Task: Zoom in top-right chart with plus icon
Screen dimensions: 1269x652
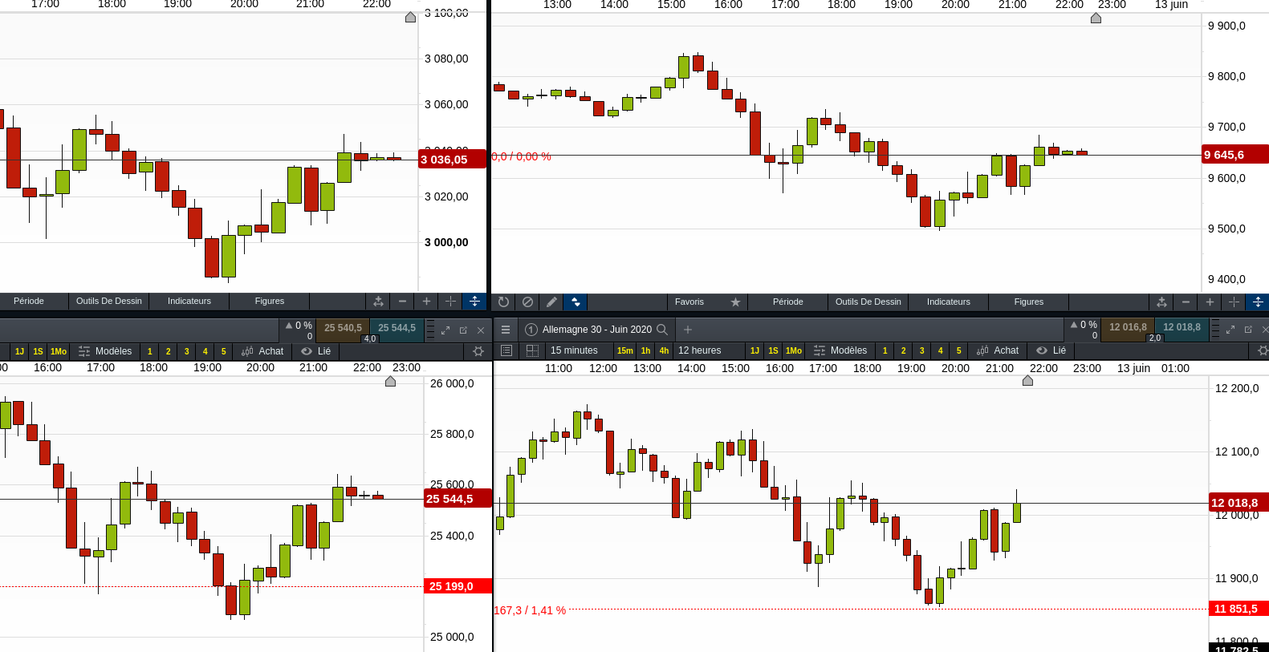Action: 1210,302
